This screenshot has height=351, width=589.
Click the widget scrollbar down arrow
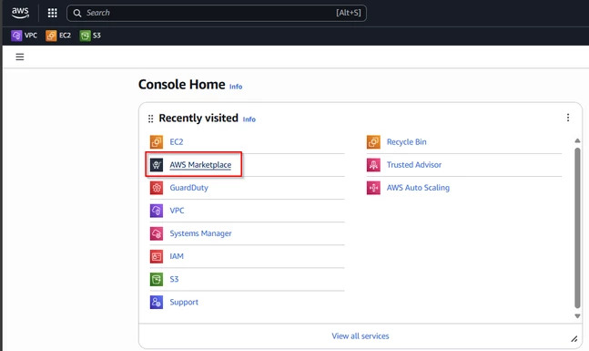[x=577, y=316]
